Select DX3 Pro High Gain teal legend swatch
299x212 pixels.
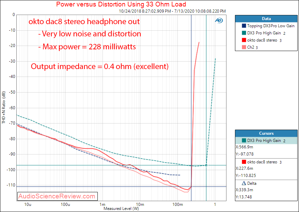pyautogui.click(x=244, y=33)
